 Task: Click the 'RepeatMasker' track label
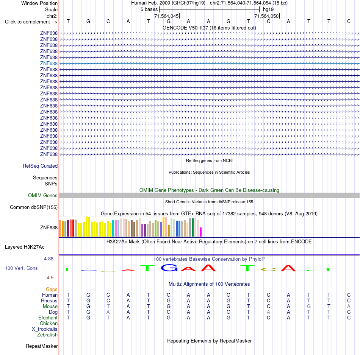point(42,346)
